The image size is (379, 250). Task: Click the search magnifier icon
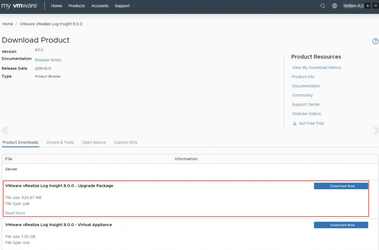point(323,6)
